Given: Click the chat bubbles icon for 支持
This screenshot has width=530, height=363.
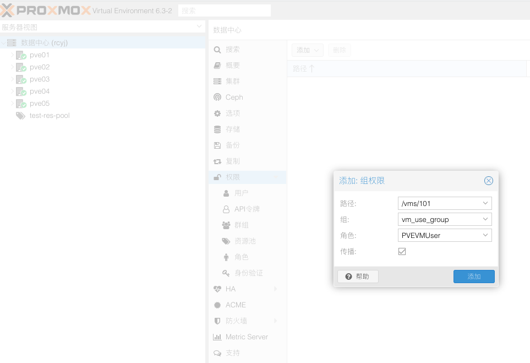Looking at the screenshot, I should pyautogui.click(x=217, y=353).
